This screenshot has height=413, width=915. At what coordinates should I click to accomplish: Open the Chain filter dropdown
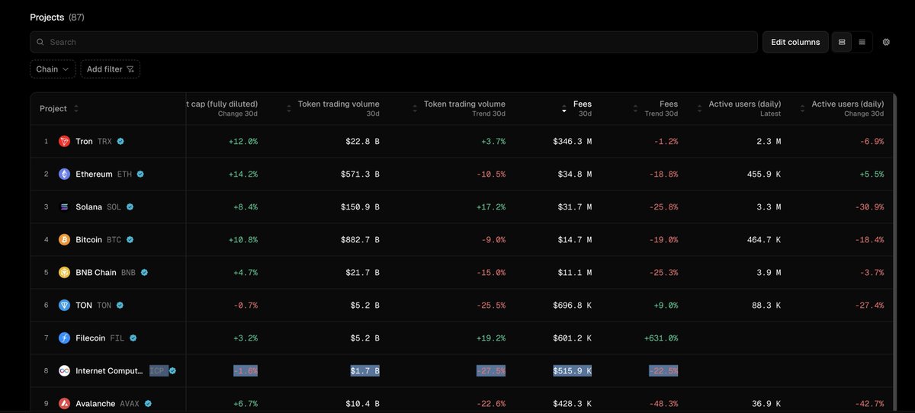tap(53, 69)
